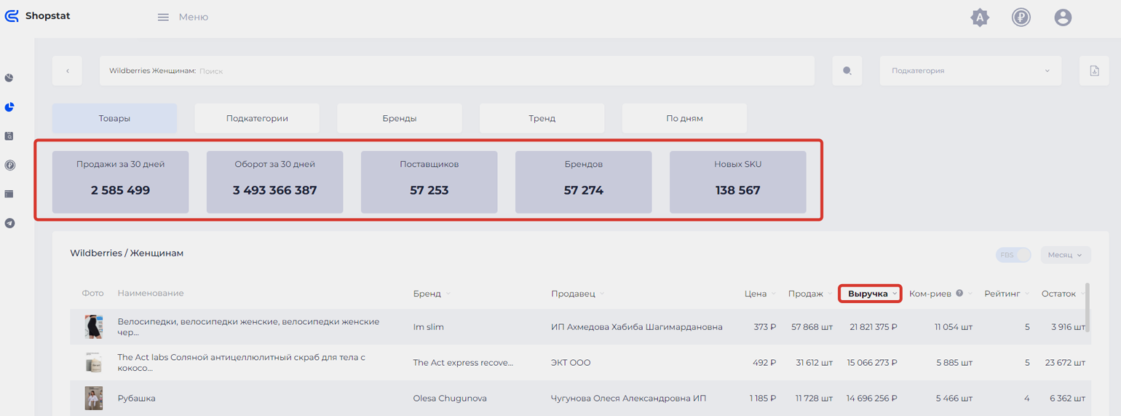Click seller ИП Ахмедова Хабиба Шагимардановна
This screenshot has width=1121, height=416.
(637, 327)
